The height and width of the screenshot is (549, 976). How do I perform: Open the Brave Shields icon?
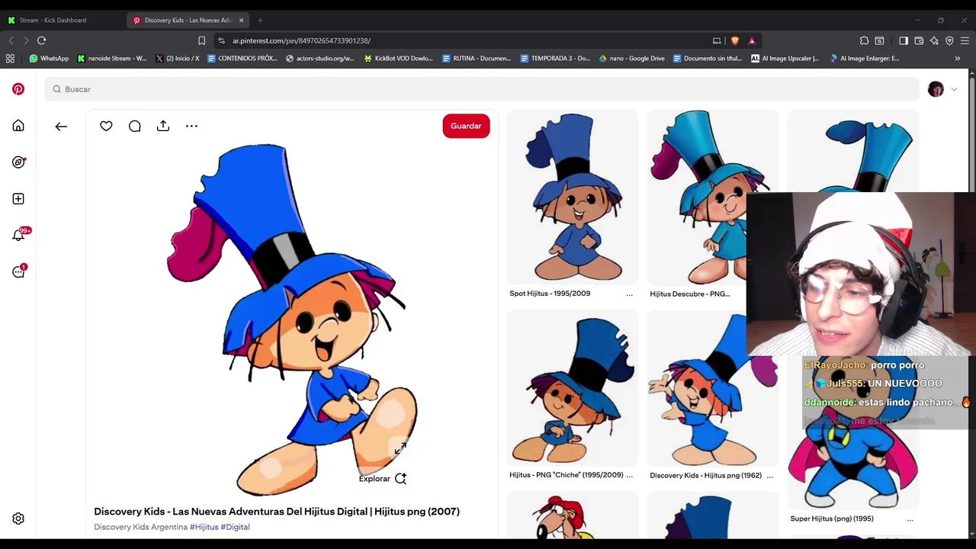[x=735, y=40]
